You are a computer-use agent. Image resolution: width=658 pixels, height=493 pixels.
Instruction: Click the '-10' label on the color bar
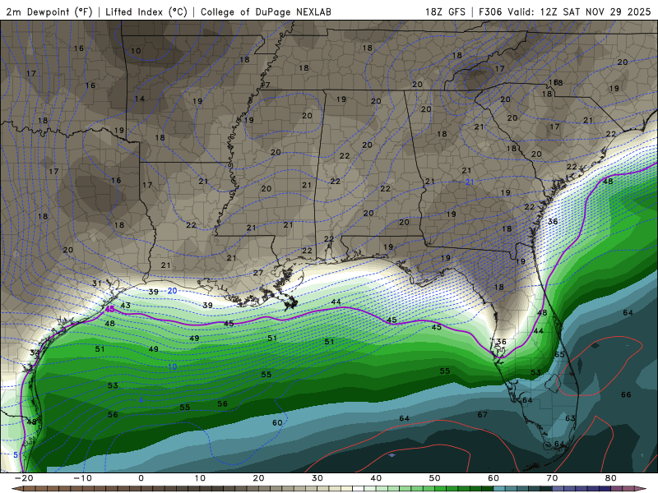pyautogui.click(x=82, y=478)
